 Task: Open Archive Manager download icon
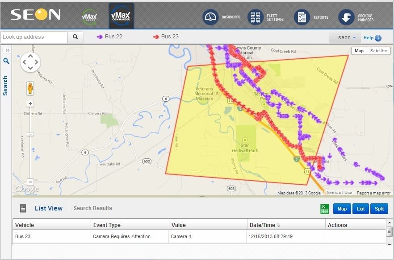[x=346, y=17]
